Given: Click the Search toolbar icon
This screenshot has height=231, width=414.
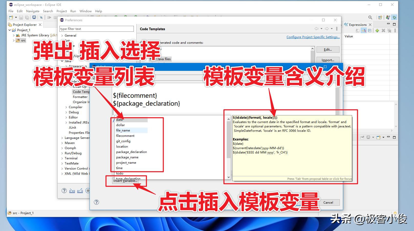Looking at the screenshot, I should 370,17.
